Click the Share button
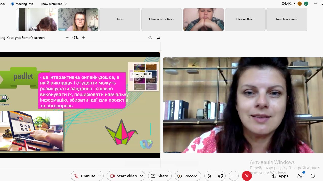Image resolution: width=323 pixels, height=181 pixels. tap(160, 176)
